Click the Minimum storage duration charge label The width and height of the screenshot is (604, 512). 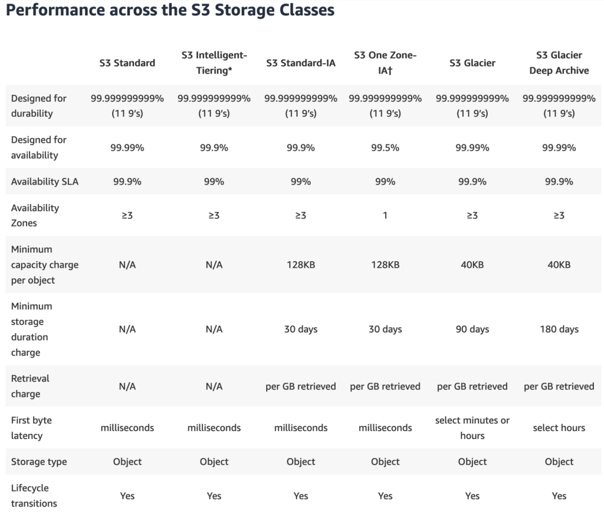coord(32,329)
